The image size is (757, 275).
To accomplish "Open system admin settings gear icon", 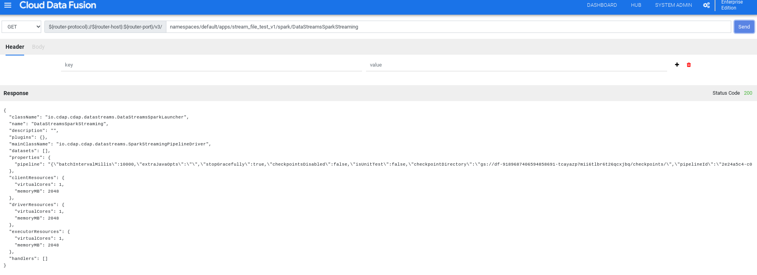I will (x=706, y=5).
